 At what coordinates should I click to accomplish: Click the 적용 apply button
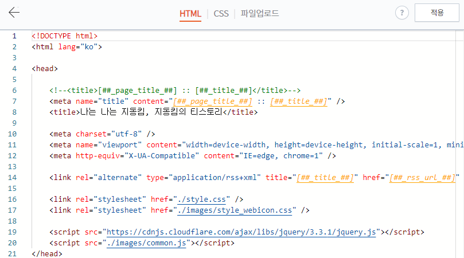[437, 13]
